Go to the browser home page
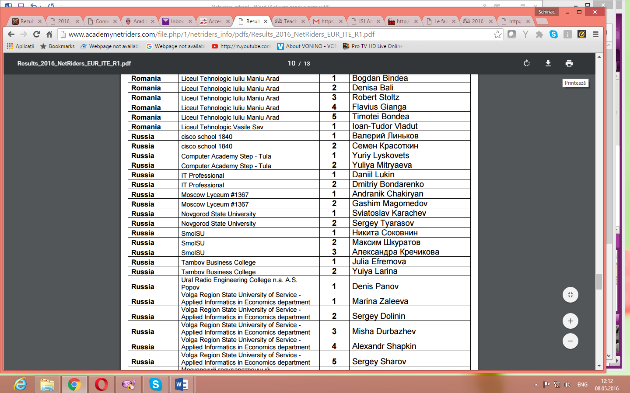This screenshot has width=630, height=393. [x=49, y=34]
